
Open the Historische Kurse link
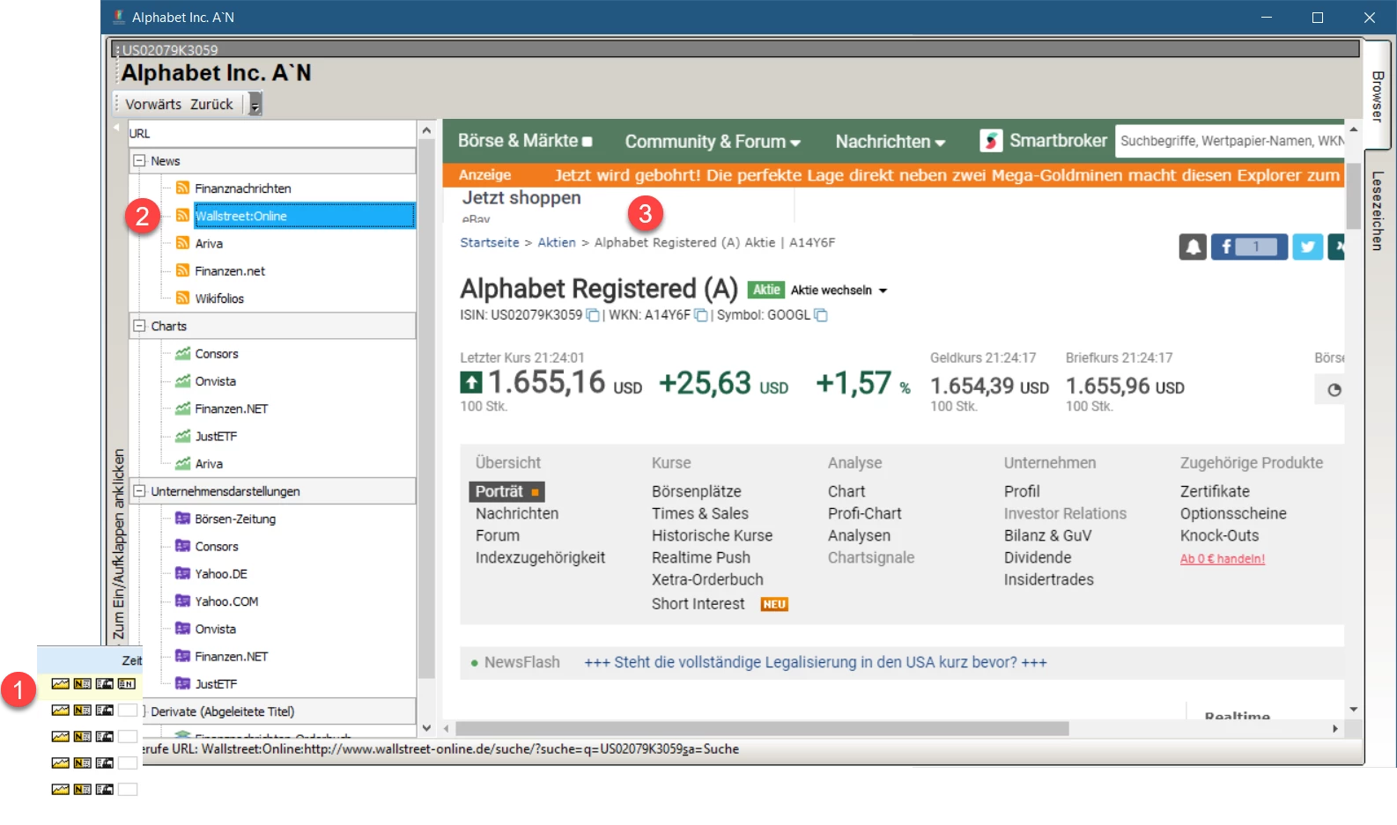(x=712, y=535)
